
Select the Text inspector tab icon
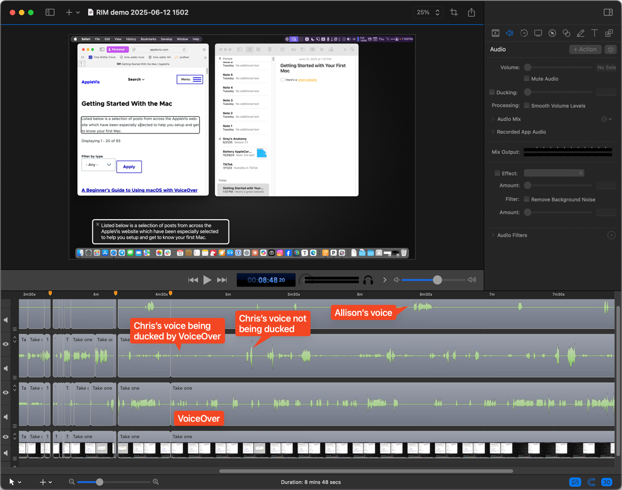pyautogui.click(x=594, y=33)
